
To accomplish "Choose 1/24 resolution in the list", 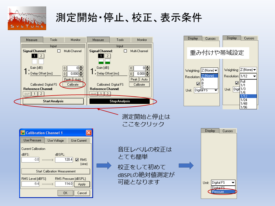I will 248,100.
